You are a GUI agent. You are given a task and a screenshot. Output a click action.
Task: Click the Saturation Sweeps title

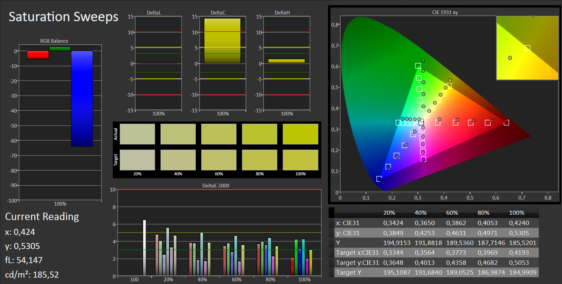tap(63, 17)
